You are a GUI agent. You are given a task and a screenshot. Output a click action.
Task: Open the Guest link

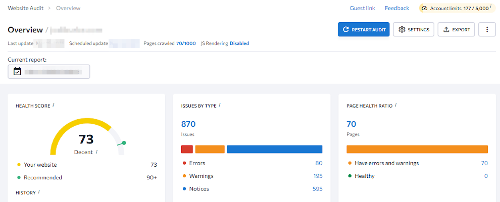[362, 8]
